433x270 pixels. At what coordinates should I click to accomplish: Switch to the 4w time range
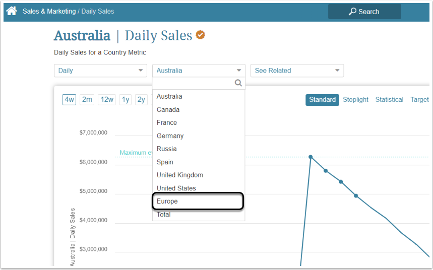[x=69, y=100]
